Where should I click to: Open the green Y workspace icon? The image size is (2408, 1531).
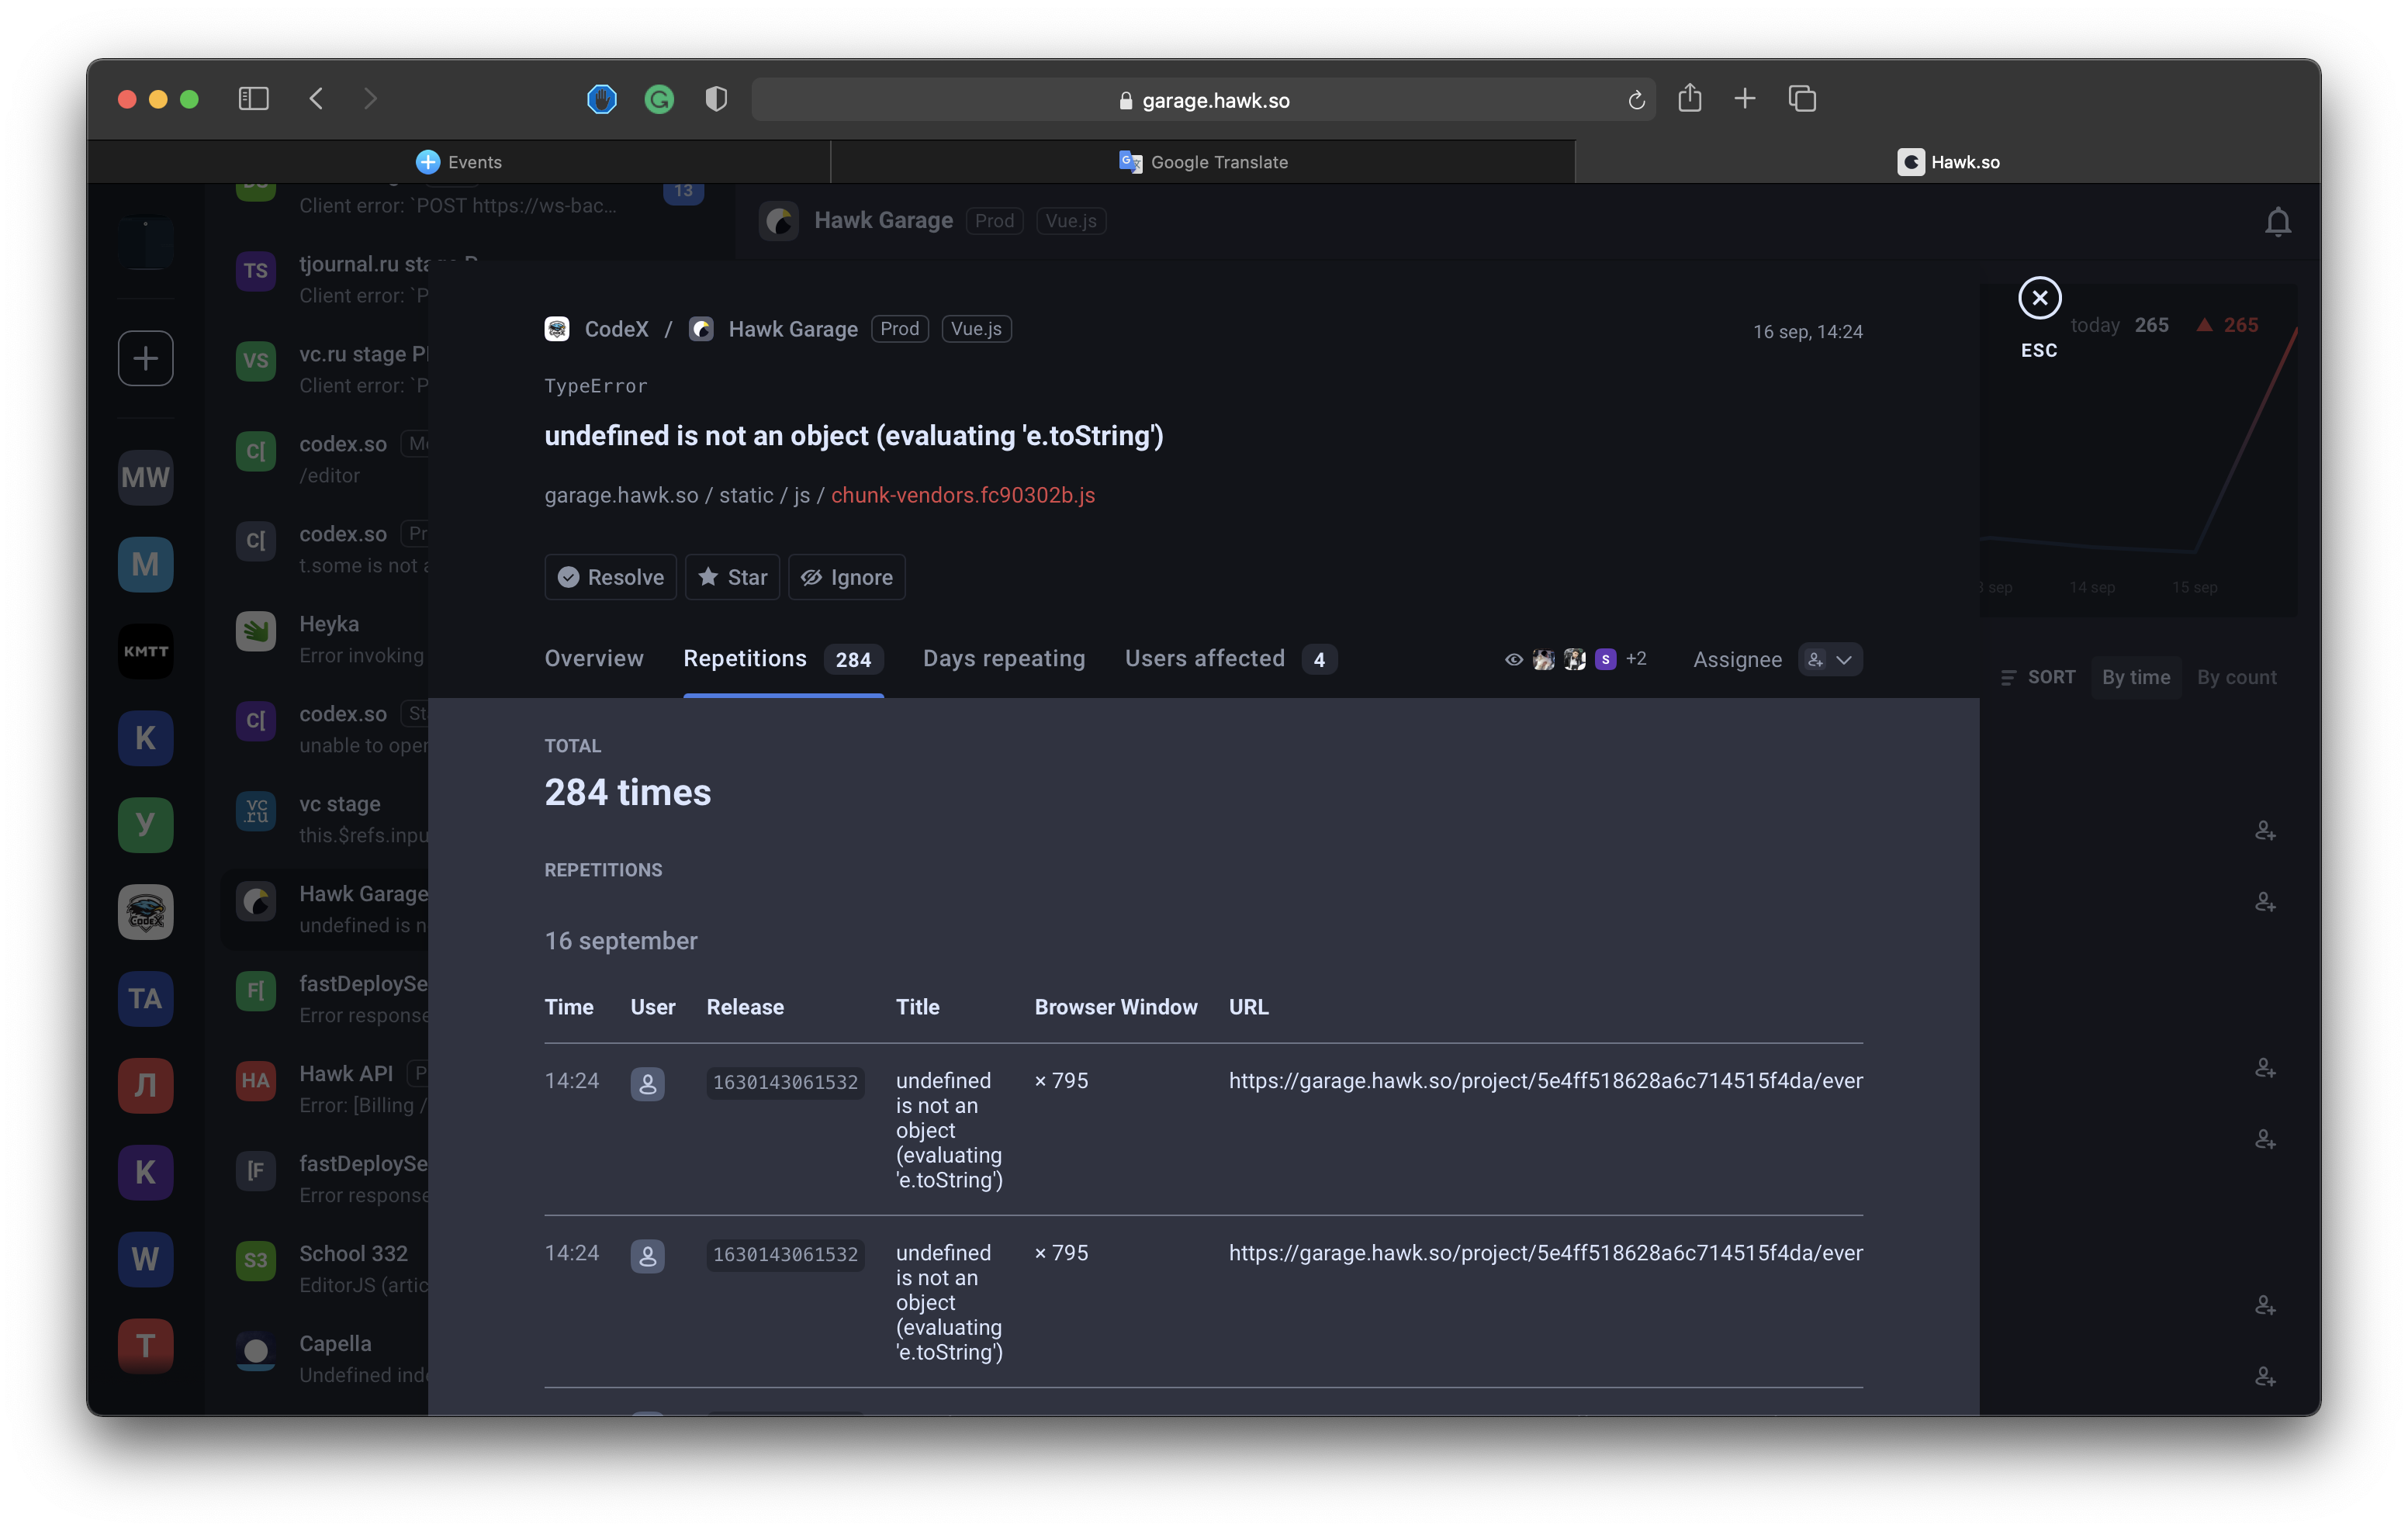146,825
